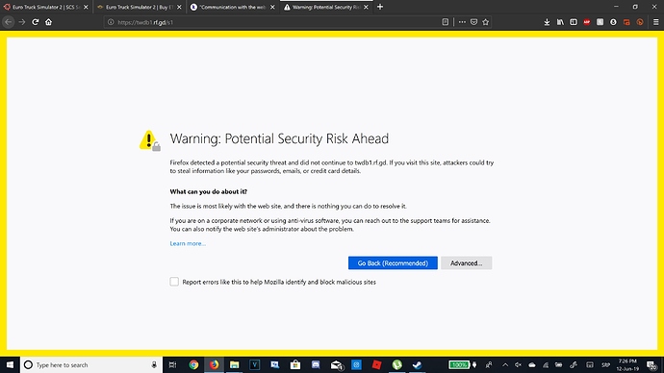Close the Euro Truck Simulator 2 Buy tab

[x=179, y=7]
